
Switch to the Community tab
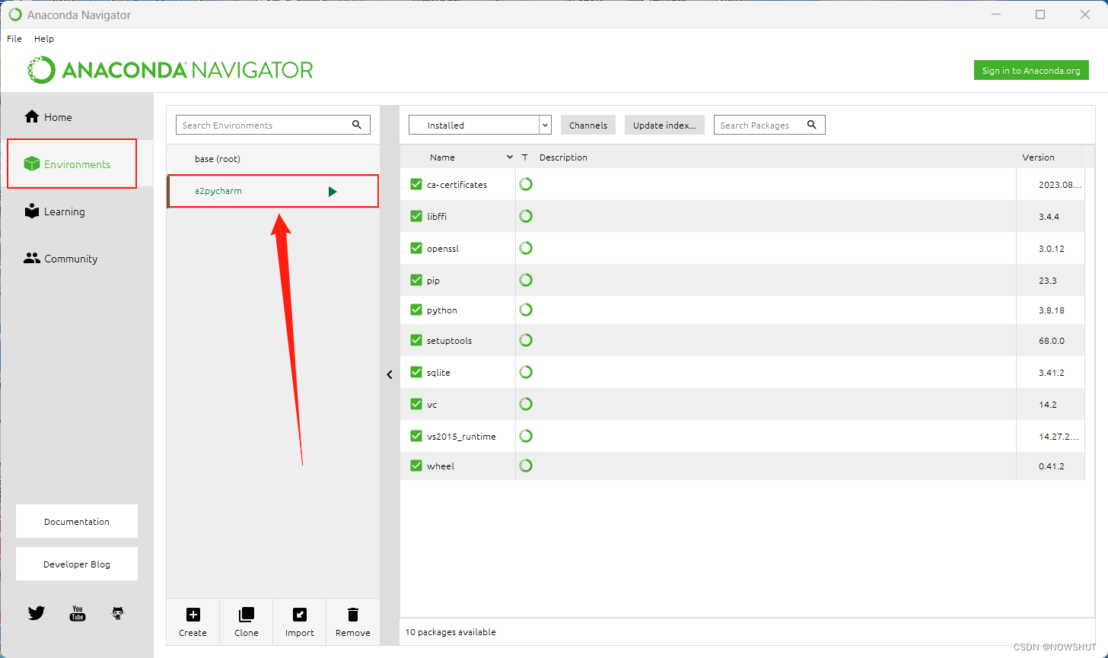tap(76, 259)
